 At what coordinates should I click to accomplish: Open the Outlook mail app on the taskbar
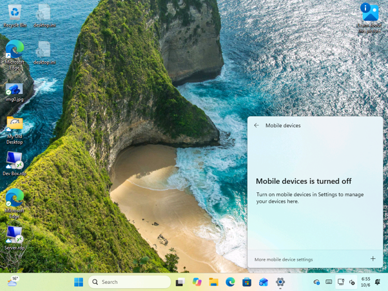tap(264, 282)
